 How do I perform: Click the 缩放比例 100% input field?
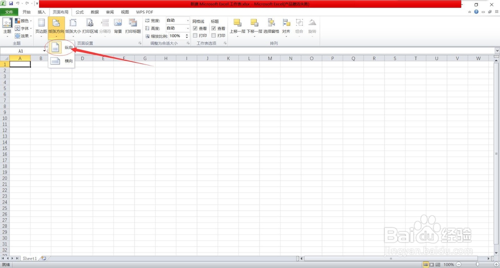coord(176,36)
